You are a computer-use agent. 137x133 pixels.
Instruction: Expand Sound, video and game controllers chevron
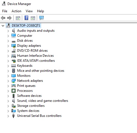click(x=8, y=101)
